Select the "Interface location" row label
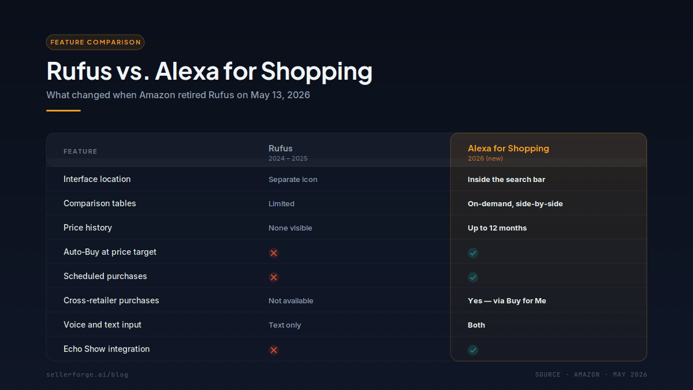Image resolution: width=693 pixels, height=390 pixels. [x=97, y=179]
